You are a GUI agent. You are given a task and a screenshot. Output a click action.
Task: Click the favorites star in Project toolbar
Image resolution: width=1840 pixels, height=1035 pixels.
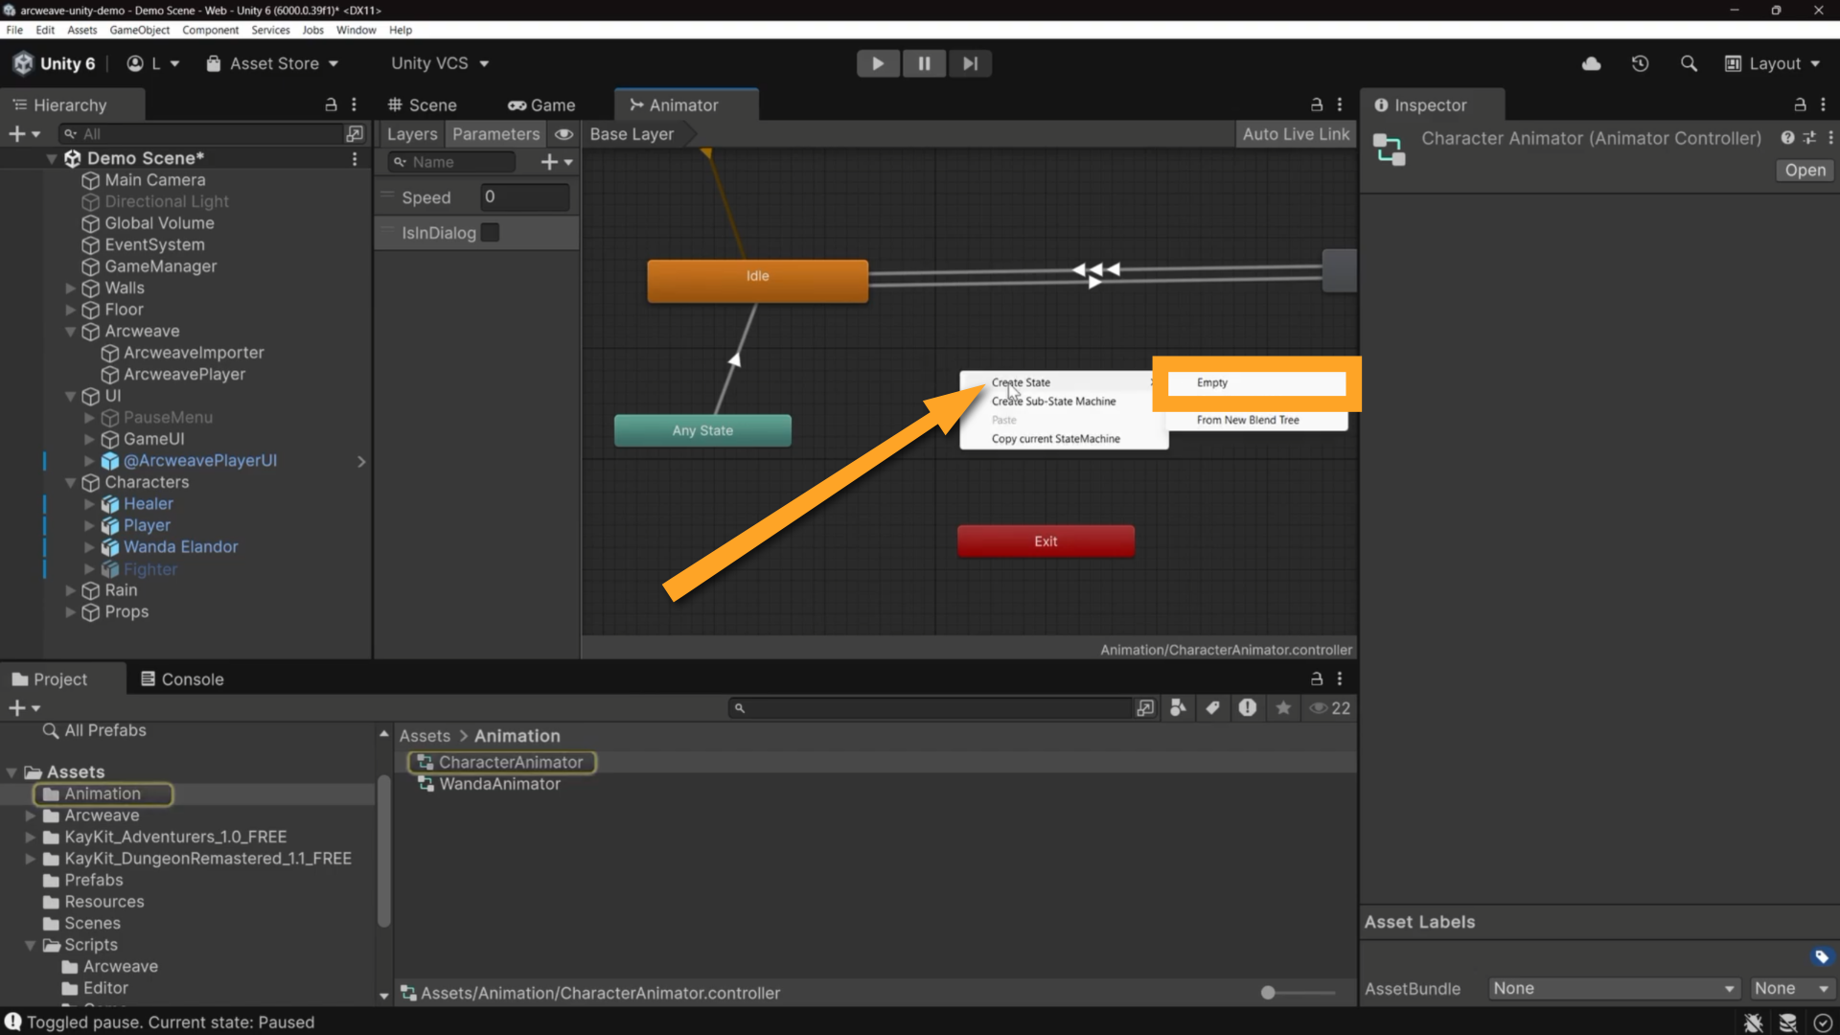tap(1283, 708)
